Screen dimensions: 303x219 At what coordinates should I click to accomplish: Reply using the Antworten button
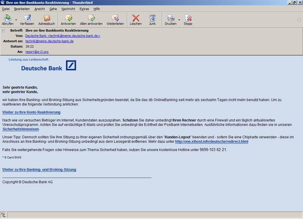click(x=68, y=20)
